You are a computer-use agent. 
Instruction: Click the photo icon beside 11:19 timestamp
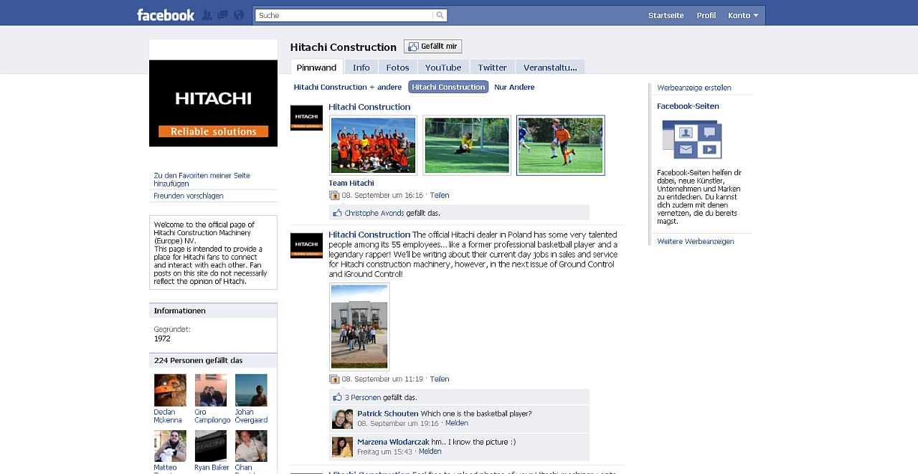pyautogui.click(x=334, y=379)
